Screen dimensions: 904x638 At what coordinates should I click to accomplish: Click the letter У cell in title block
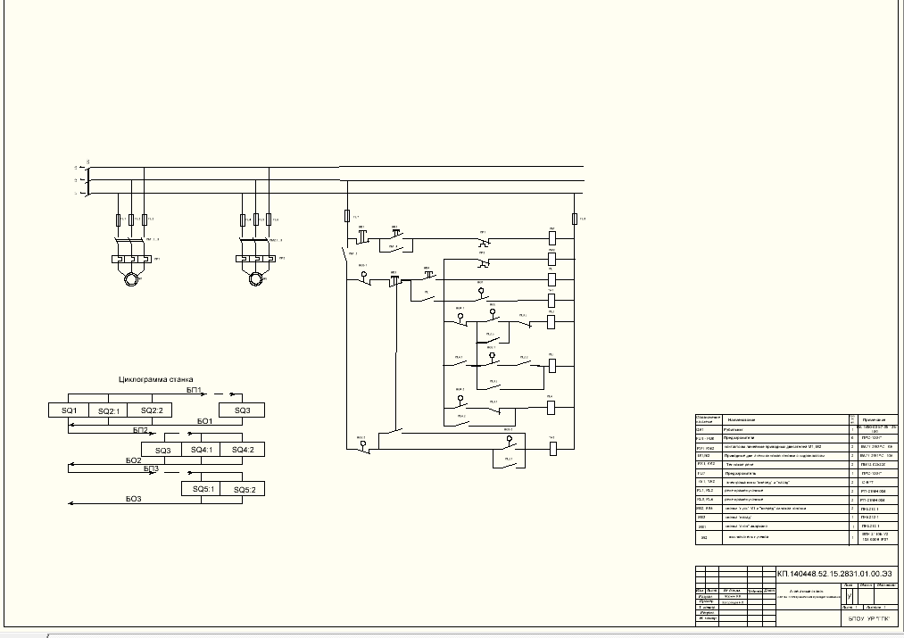pos(849,596)
